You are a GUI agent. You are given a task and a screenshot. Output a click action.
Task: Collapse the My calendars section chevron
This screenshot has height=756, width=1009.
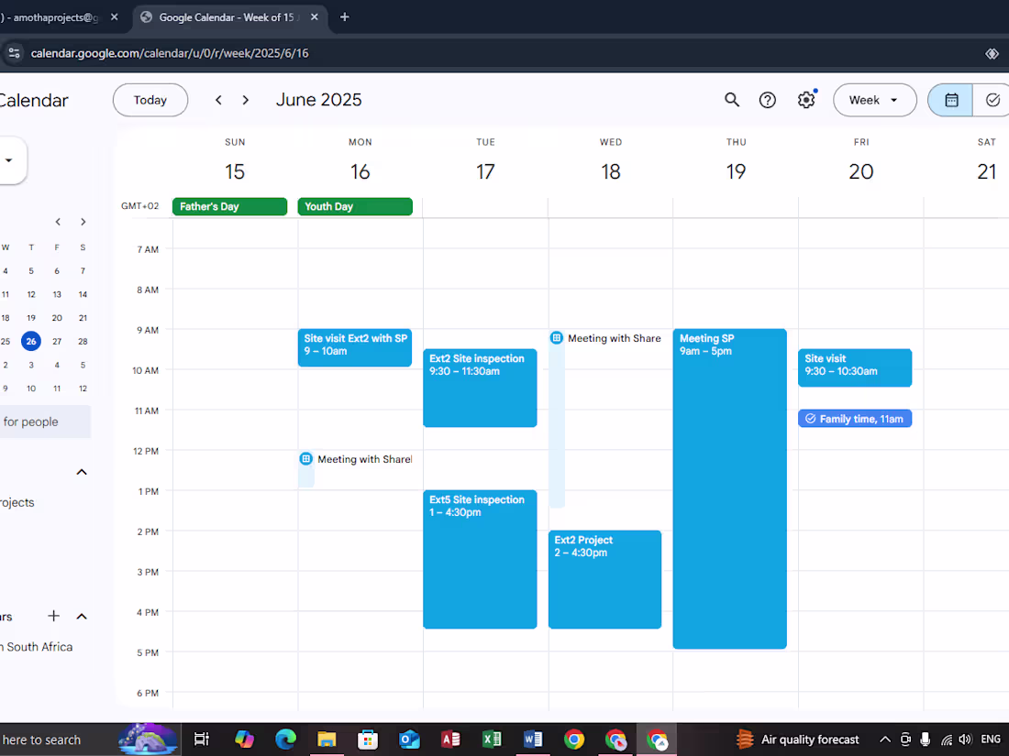coord(82,472)
